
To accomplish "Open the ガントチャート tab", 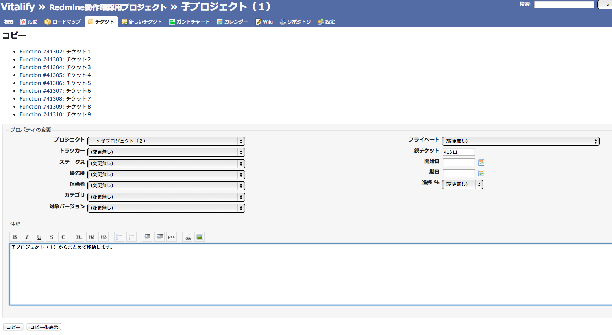I will (x=190, y=22).
